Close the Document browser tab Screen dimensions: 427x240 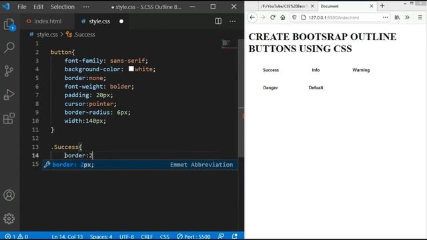click(371, 6)
